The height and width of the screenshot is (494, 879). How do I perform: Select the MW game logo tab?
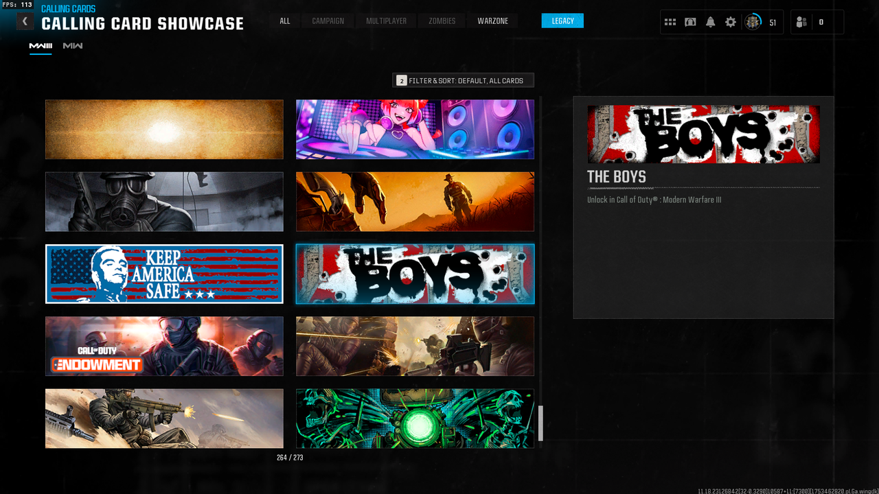coord(73,46)
